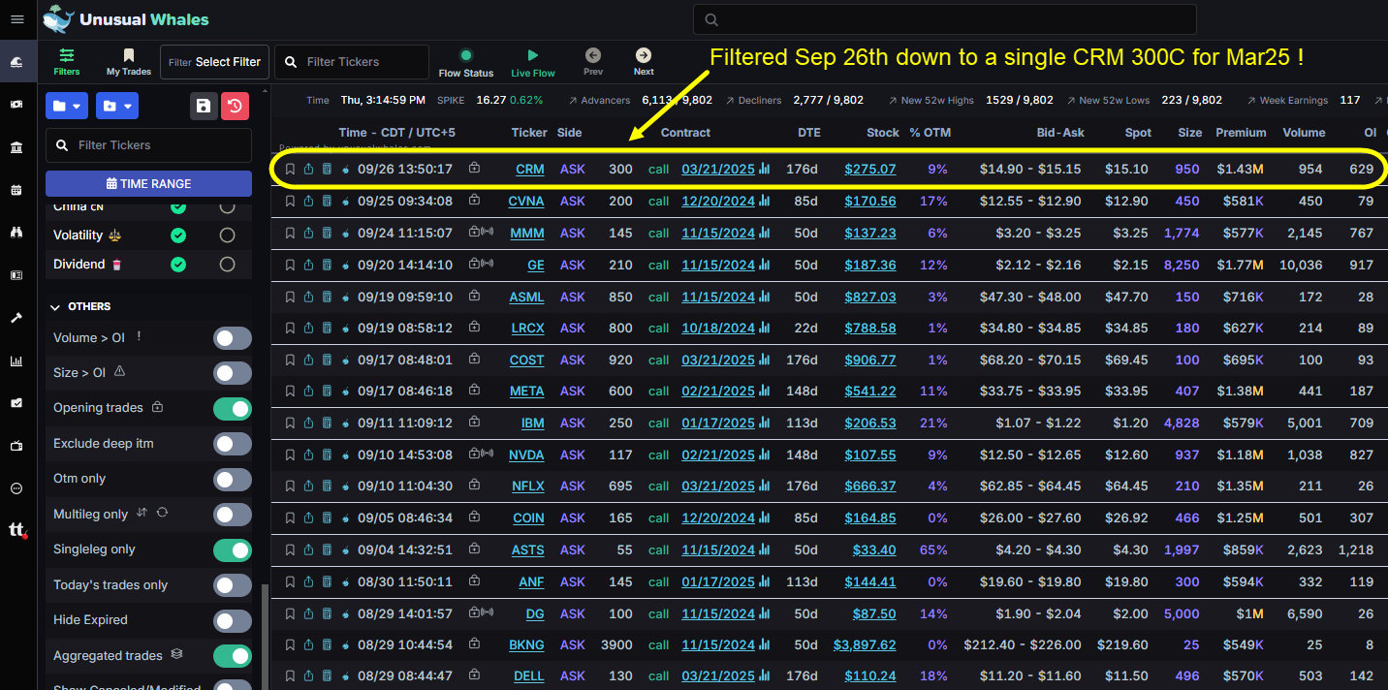Disable the Aggregated trades toggle

click(233, 656)
